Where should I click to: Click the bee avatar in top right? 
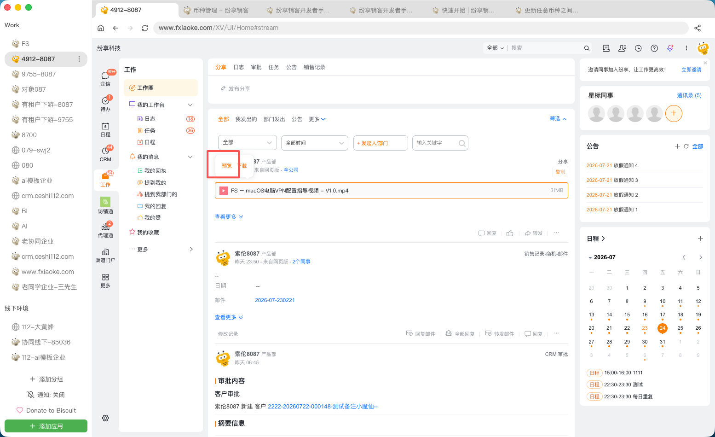[x=703, y=48]
